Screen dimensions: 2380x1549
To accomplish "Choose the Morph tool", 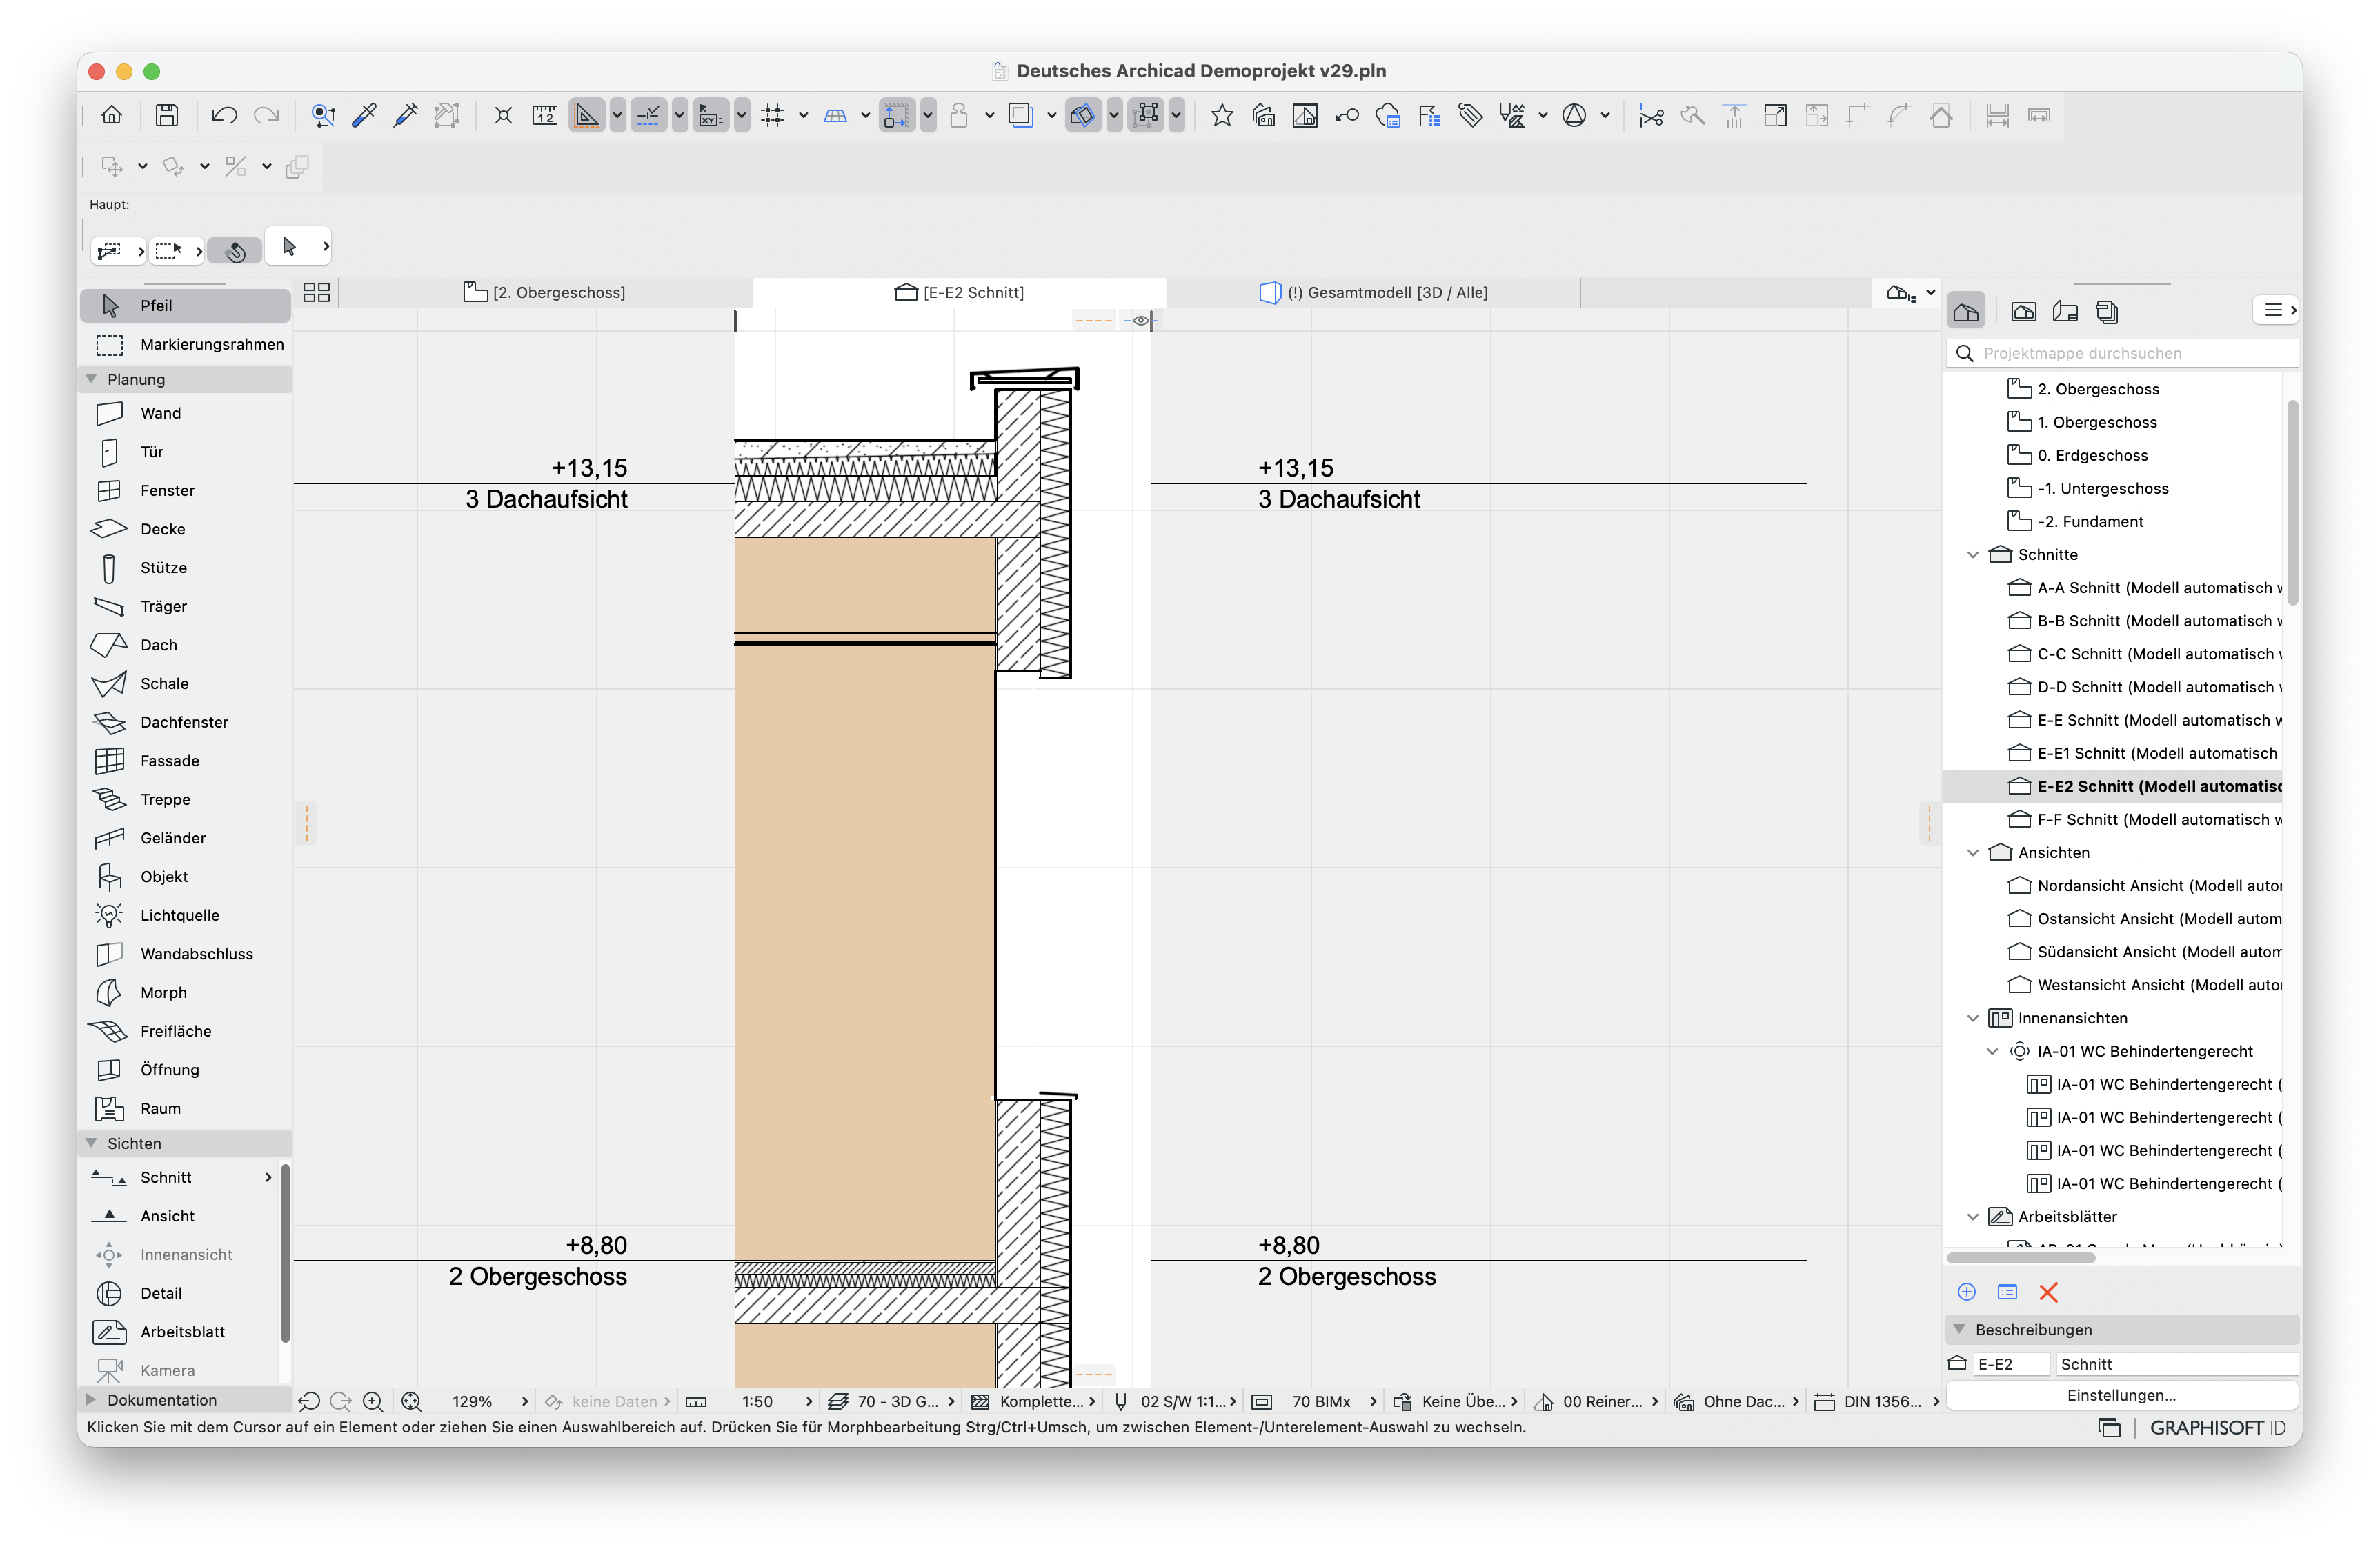I will click(x=185, y=992).
